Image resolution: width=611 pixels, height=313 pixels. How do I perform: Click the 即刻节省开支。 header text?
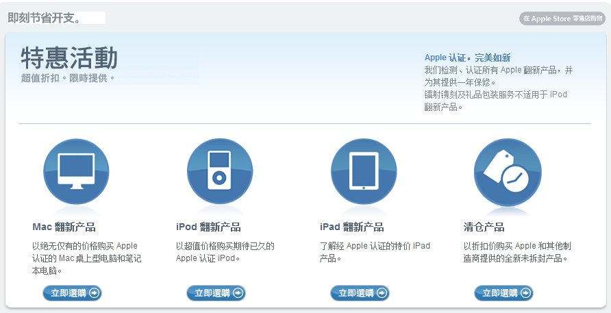point(44,18)
